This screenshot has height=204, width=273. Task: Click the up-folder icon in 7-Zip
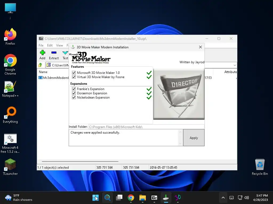[x=40, y=65]
